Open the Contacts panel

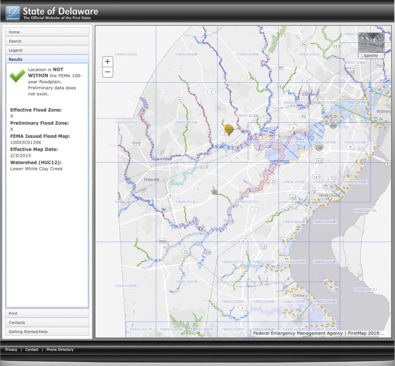click(x=47, y=322)
